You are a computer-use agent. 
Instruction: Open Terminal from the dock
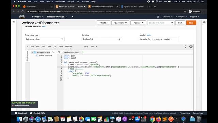click(177, 119)
